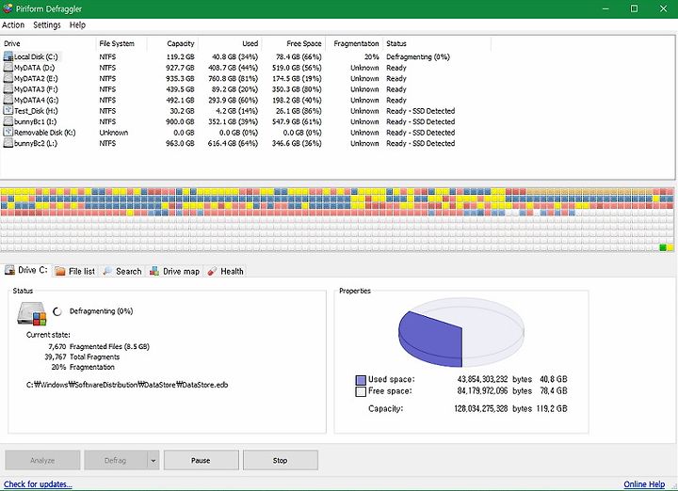Click the bunnyBc1 (I:) drive icon

8,121
